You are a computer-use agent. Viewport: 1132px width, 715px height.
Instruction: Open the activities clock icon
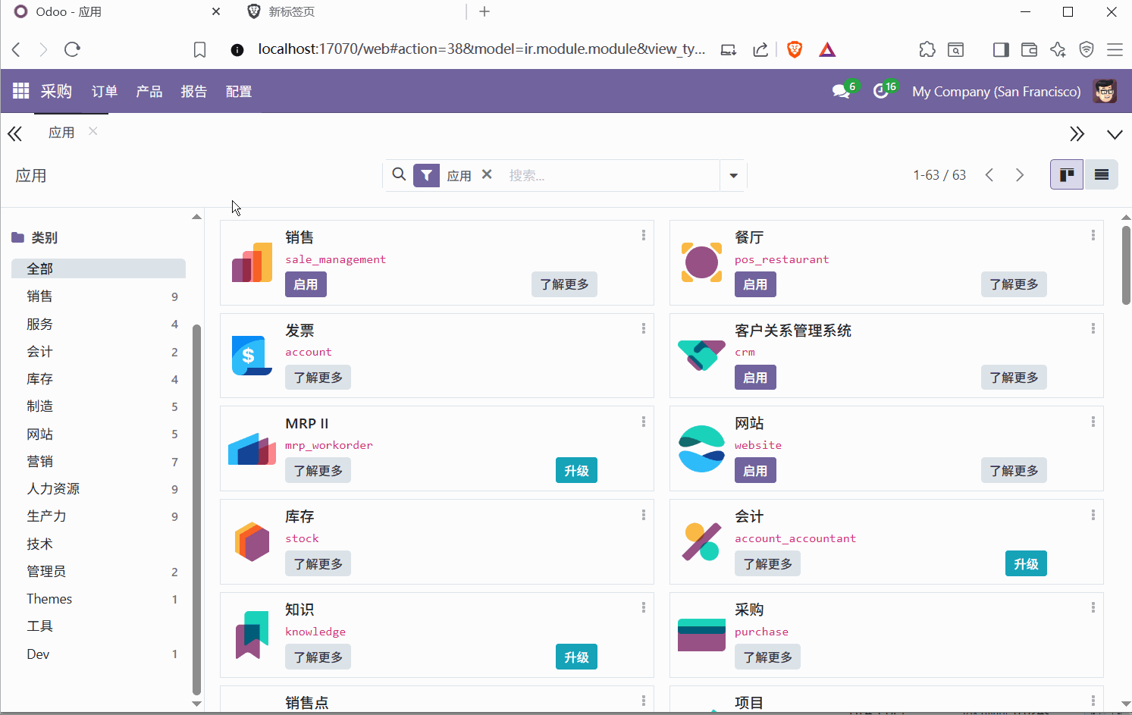(880, 92)
